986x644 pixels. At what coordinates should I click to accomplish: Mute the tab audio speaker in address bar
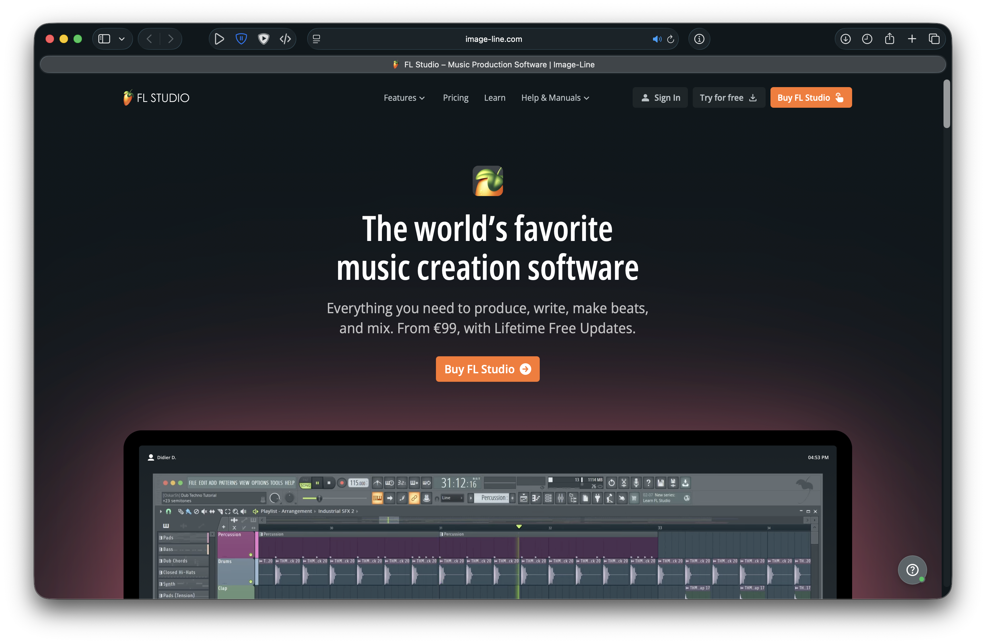[x=657, y=39]
